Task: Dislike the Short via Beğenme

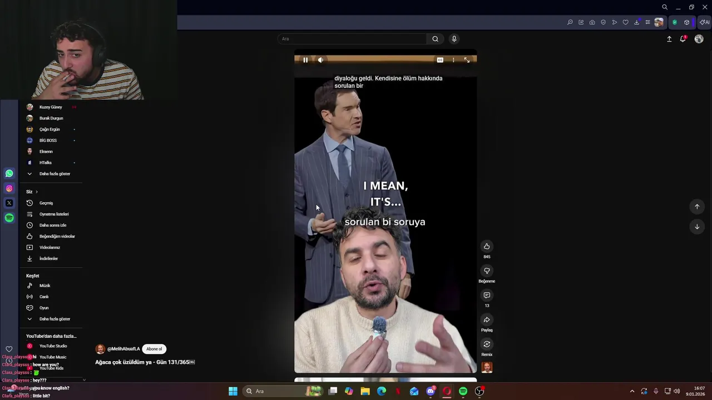Action: pyautogui.click(x=487, y=271)
